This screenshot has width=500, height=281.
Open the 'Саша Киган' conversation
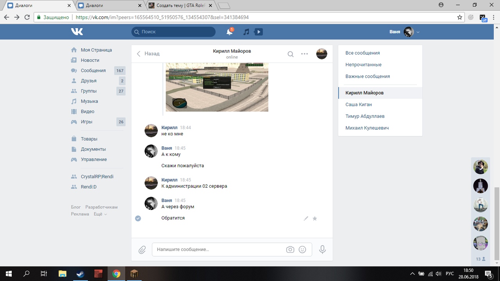tap(359, 105)
